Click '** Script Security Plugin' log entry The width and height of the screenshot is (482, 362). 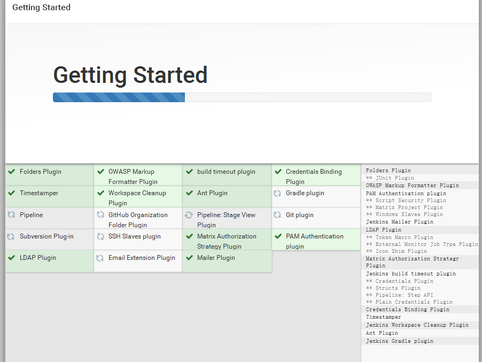(406, 200)
